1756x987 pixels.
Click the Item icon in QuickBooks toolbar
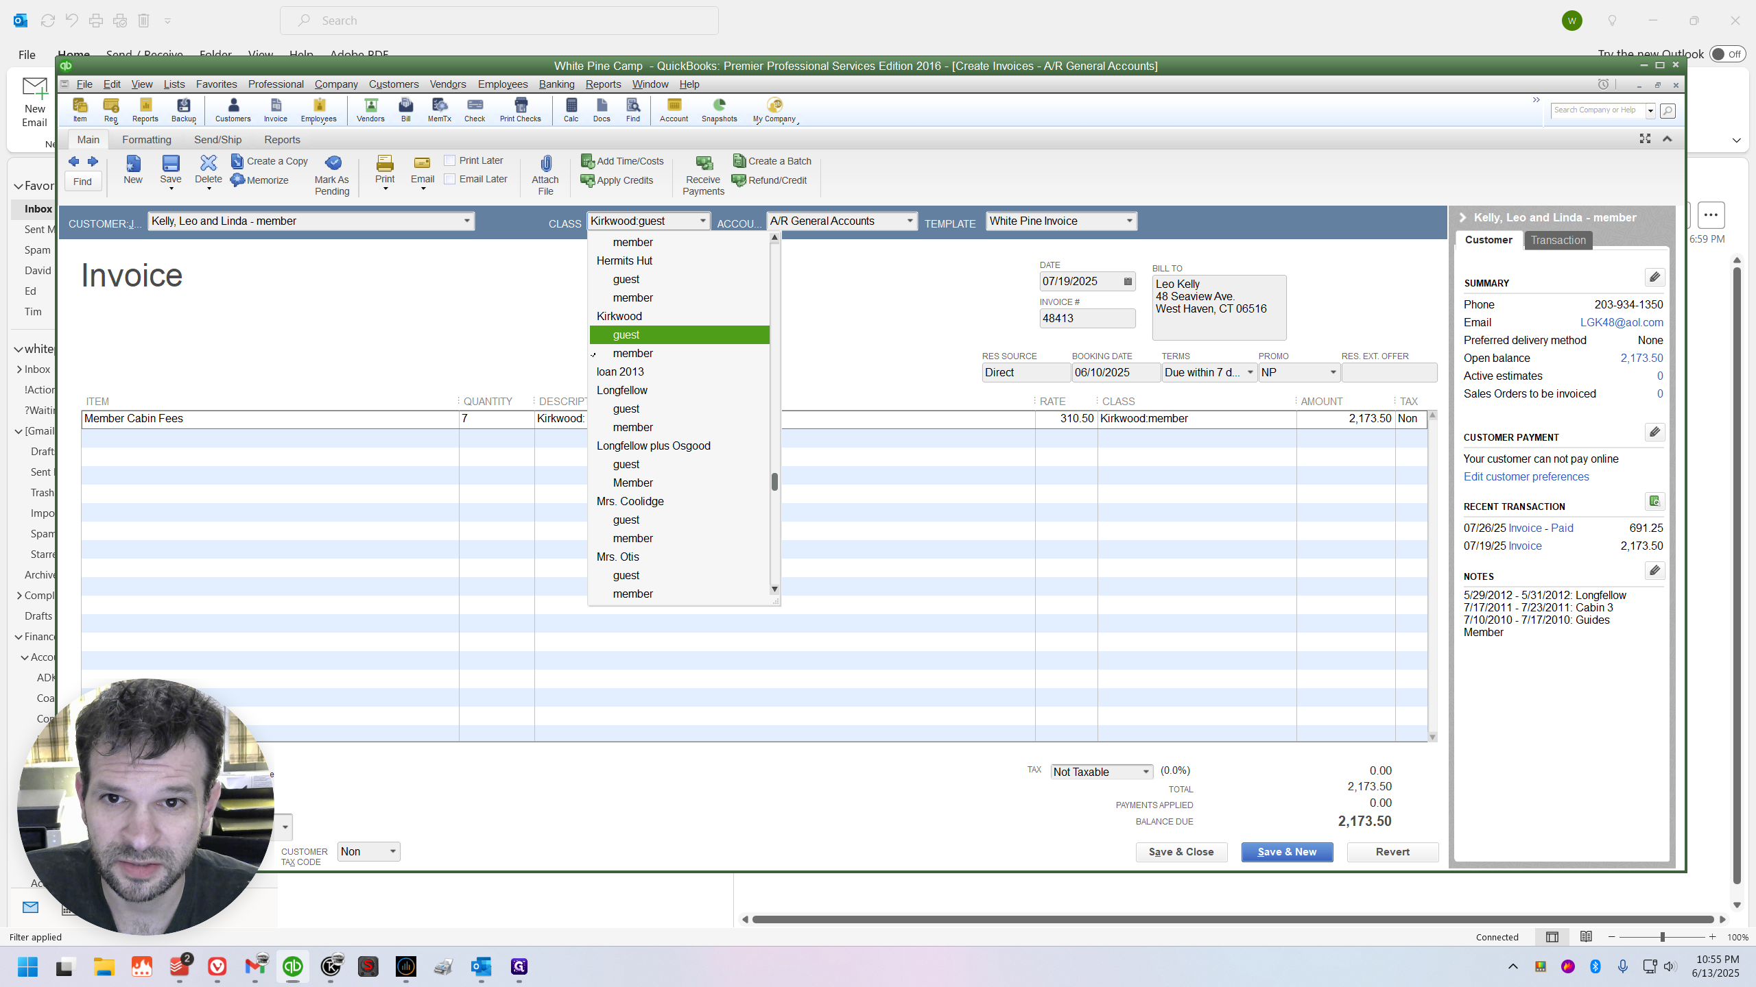pyautogui.click(x=80, y=110)
